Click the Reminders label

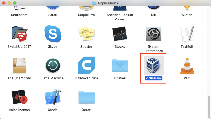[x=19, y=15]
